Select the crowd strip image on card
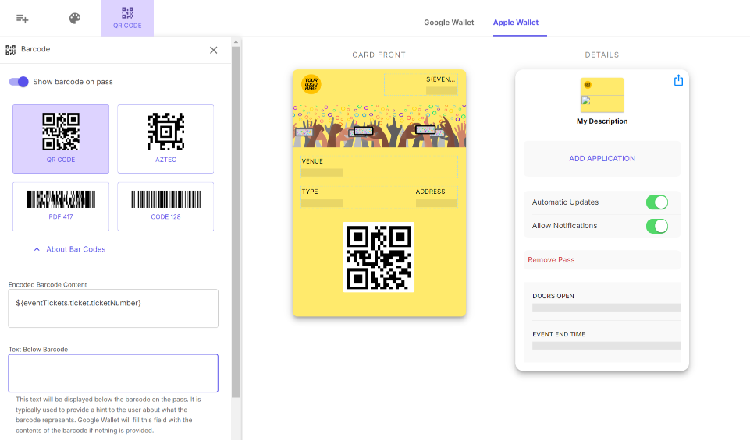This screenshot has width=750, height=440. (379, 126)
